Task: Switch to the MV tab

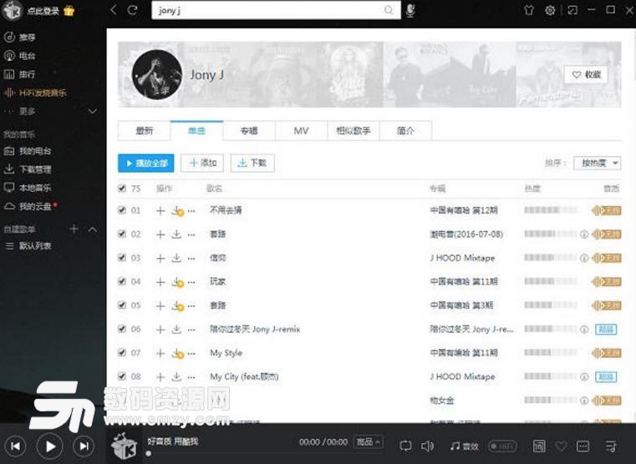Action: point(301,131)
